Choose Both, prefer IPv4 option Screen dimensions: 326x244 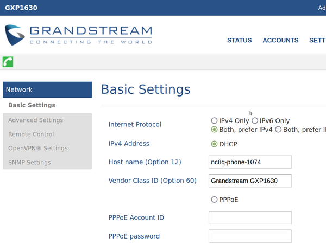pos(214,130)
